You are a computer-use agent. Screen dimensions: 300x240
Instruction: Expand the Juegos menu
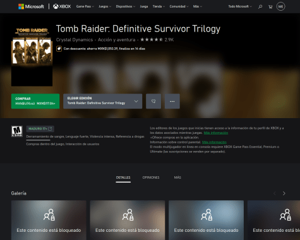coord(105,6)
